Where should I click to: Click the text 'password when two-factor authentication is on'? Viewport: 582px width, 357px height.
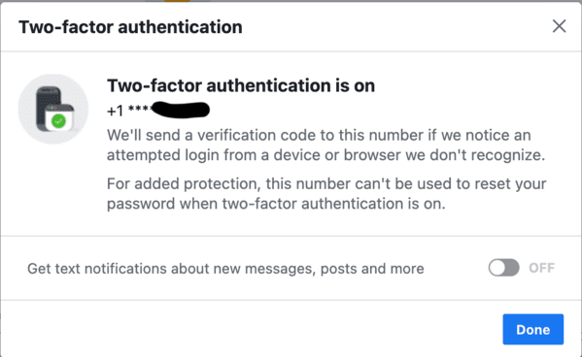tap(276, 204)
